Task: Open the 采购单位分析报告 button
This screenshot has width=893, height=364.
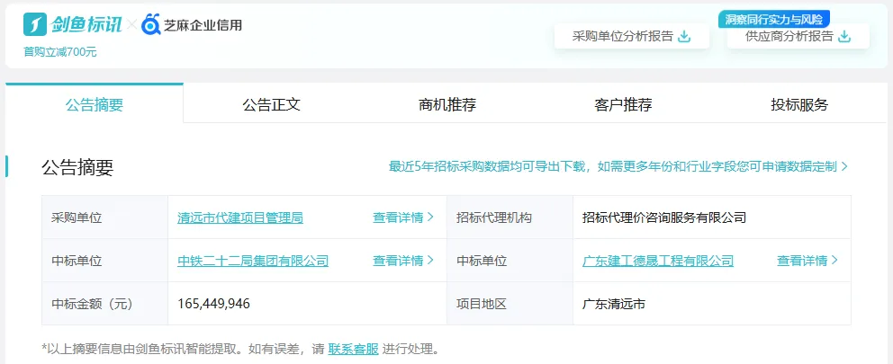Action: 630,37
